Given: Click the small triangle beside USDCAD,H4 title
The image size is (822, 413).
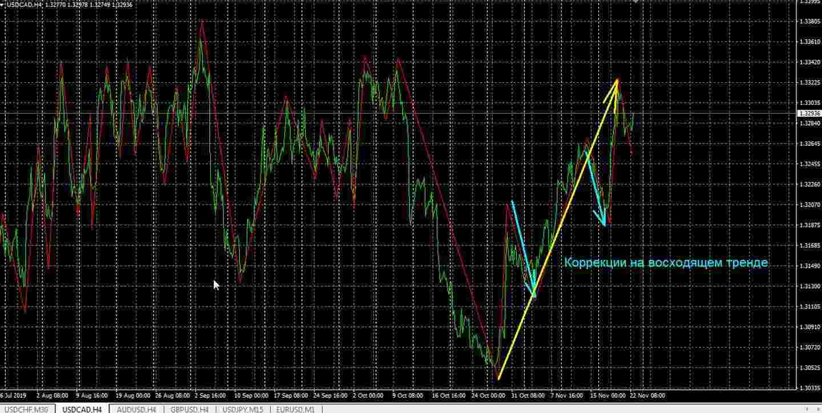Looking at the screenshot, I should click(3, 5).
